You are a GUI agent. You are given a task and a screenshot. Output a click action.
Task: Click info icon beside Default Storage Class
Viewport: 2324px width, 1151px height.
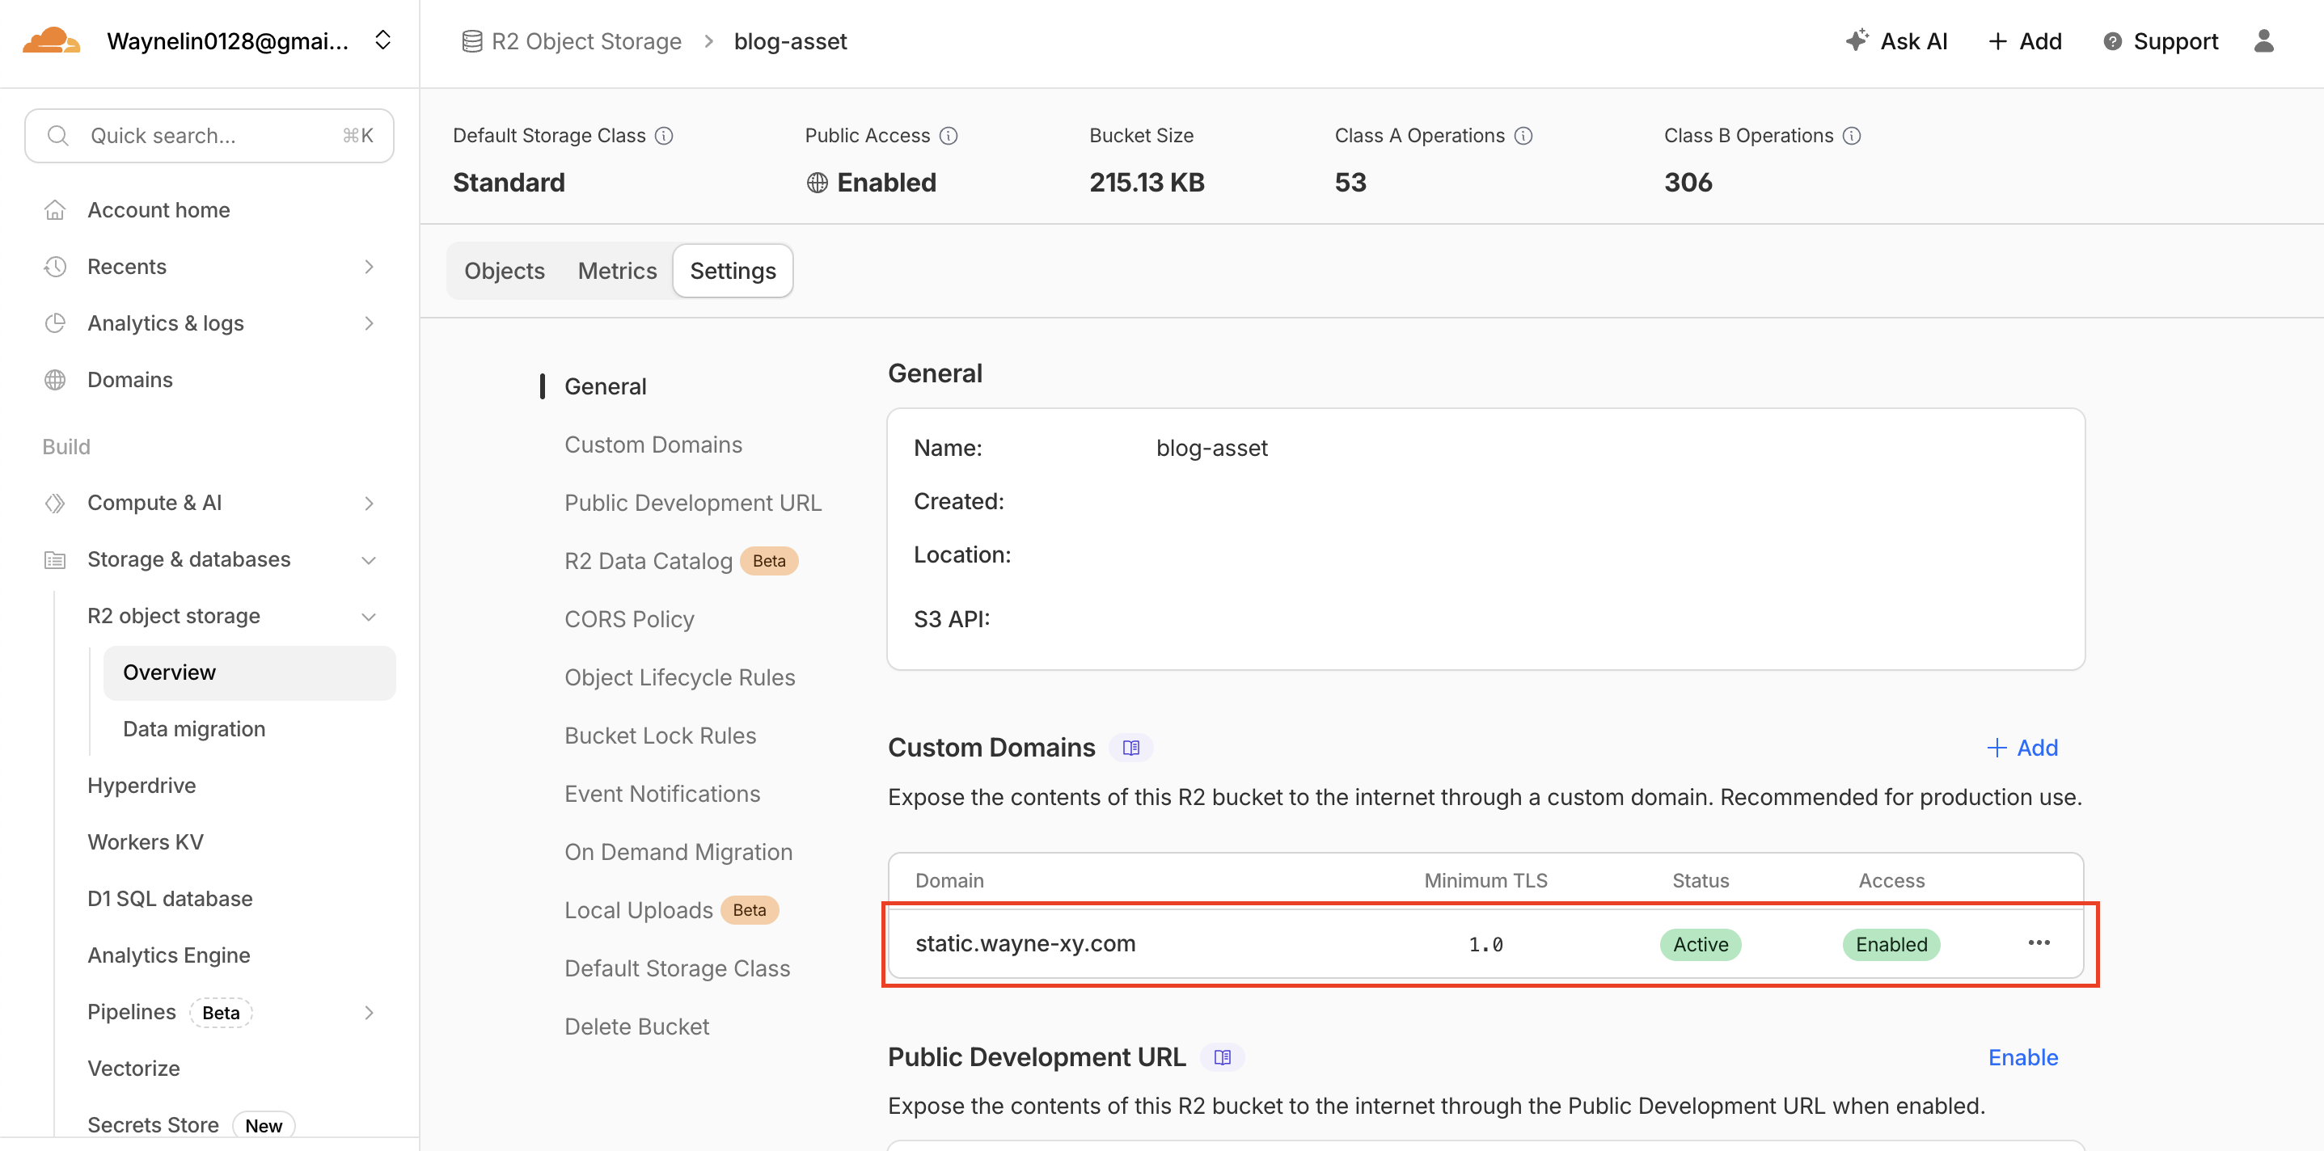tap(664, 137)
